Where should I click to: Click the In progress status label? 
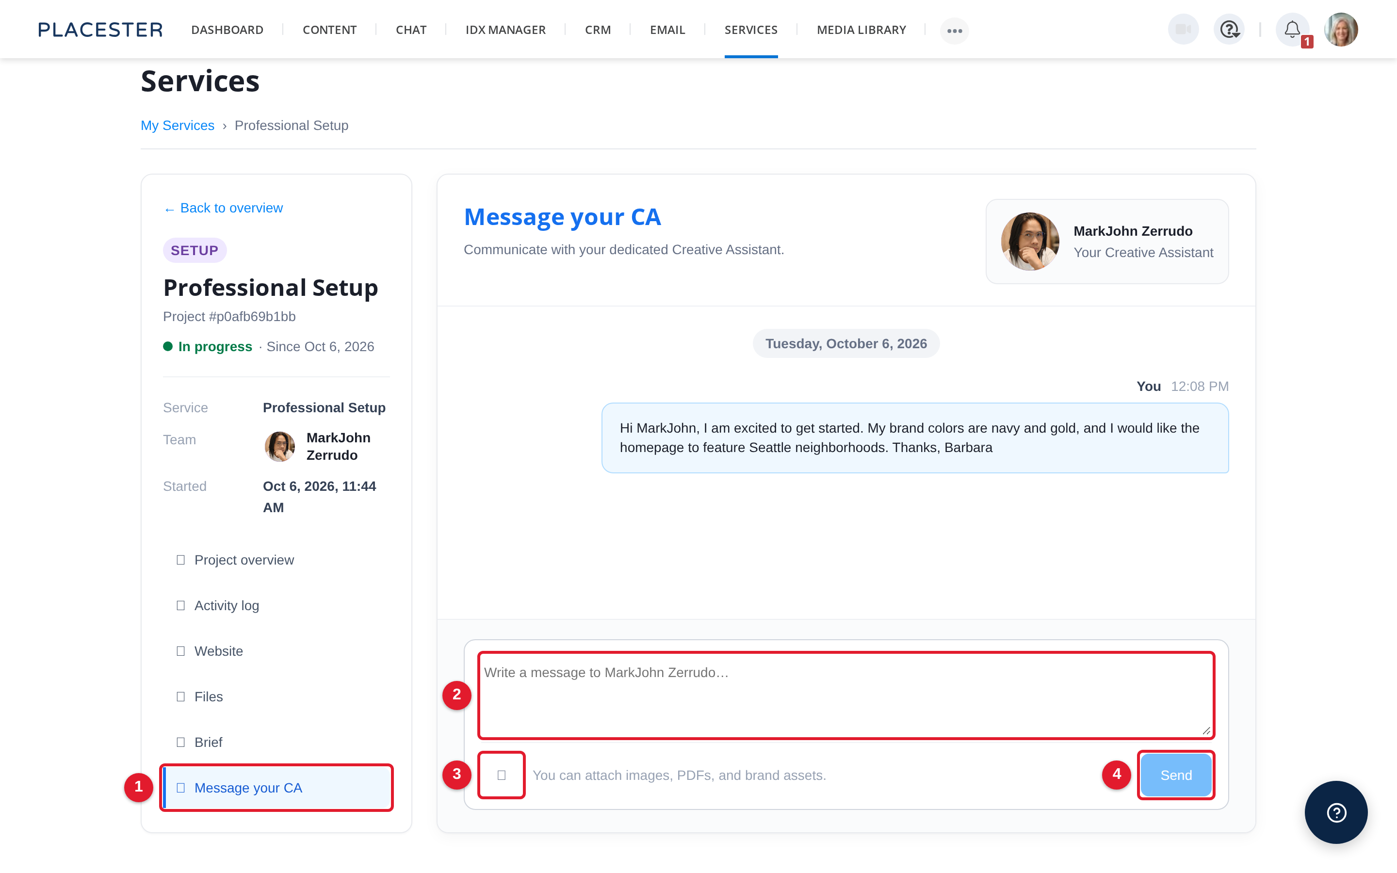coord(215,346)
